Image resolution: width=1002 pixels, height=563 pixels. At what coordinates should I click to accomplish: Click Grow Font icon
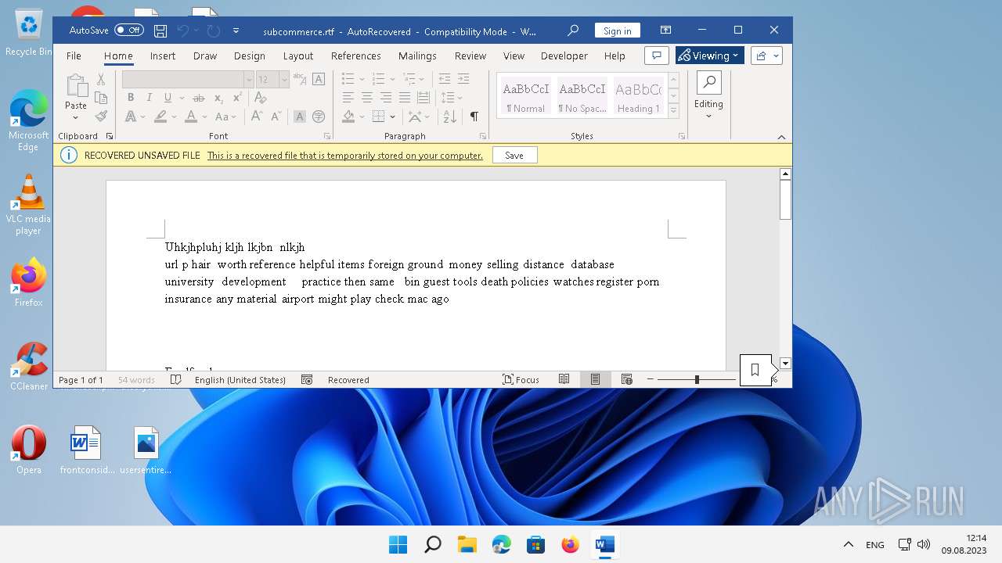click(256, 117)
